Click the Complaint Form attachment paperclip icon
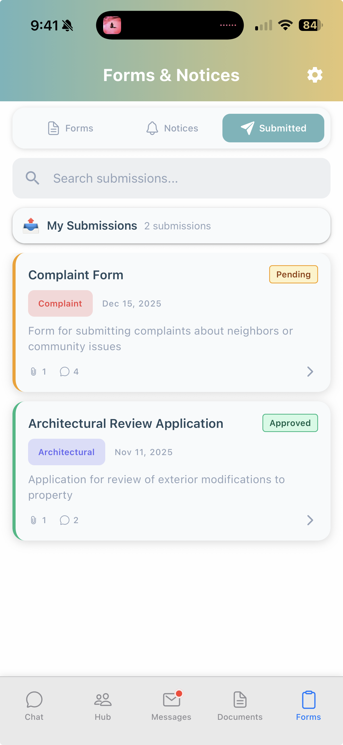 point(34,372)
